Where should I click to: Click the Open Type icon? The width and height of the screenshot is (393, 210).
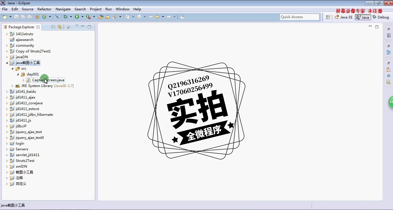(101, 17)
